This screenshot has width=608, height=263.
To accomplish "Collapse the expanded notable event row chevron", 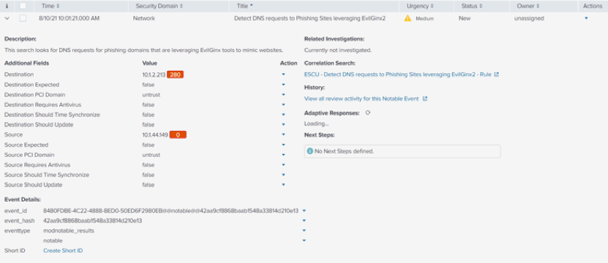I will 7,18.
